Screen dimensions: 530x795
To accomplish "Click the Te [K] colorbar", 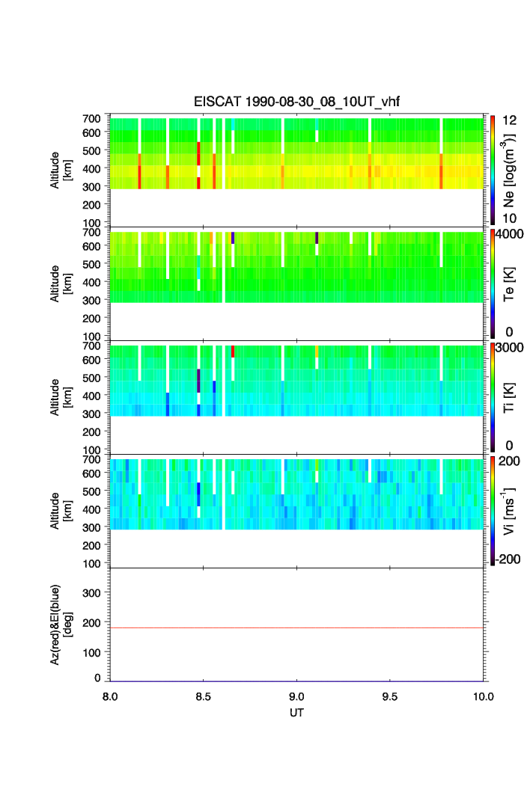I will click(493, 283).
